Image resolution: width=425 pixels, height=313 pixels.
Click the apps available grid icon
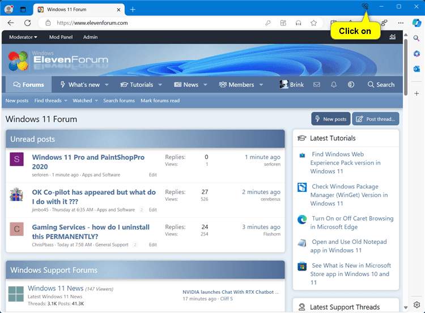[283, 23]
